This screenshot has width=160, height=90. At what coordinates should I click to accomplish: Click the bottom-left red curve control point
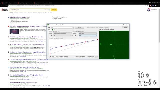[x=50, y=54]
